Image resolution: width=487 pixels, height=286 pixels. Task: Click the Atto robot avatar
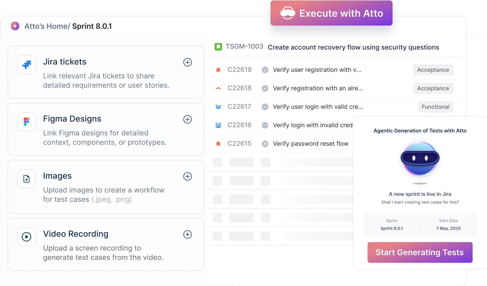point(420,159)
